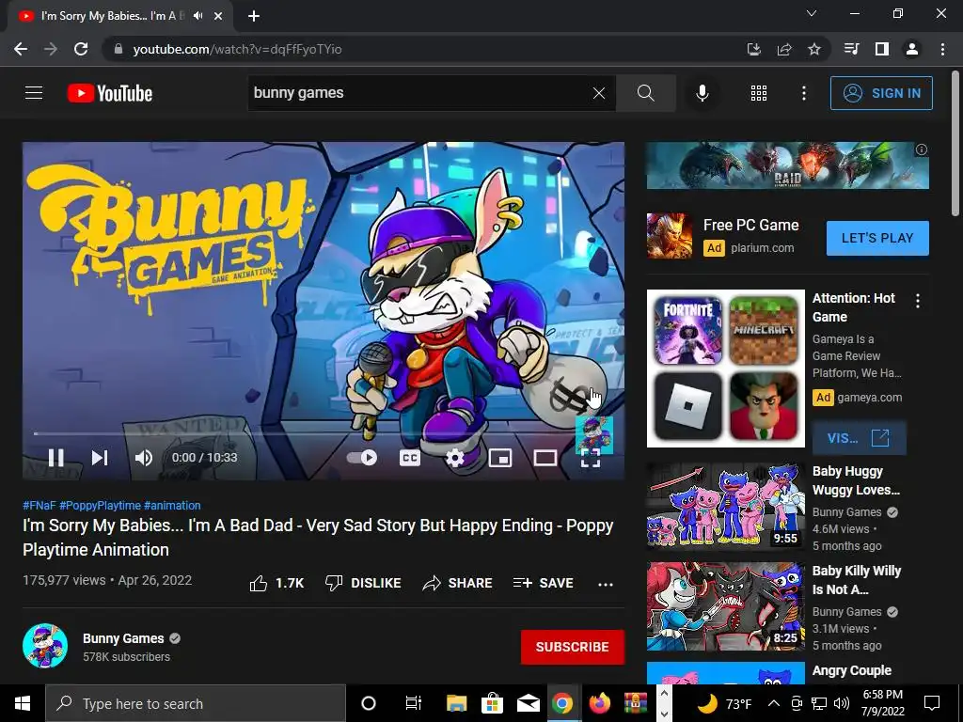963x722 pixels.
Task: Open the SHARE dialog
Action: 458,583
